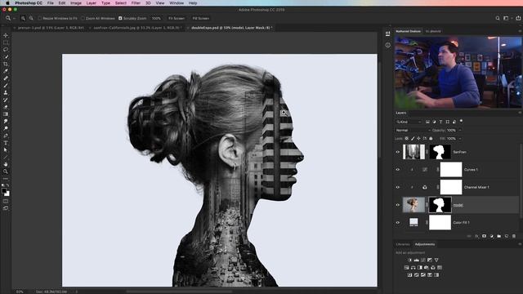
Task: Select the Healing Brush tool
Action: [6, 78]
